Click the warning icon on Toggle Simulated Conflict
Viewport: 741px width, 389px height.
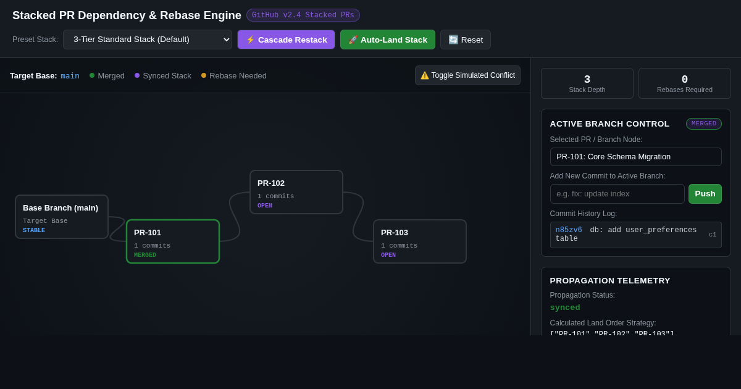pyautogui.click(x=425, y=75)
